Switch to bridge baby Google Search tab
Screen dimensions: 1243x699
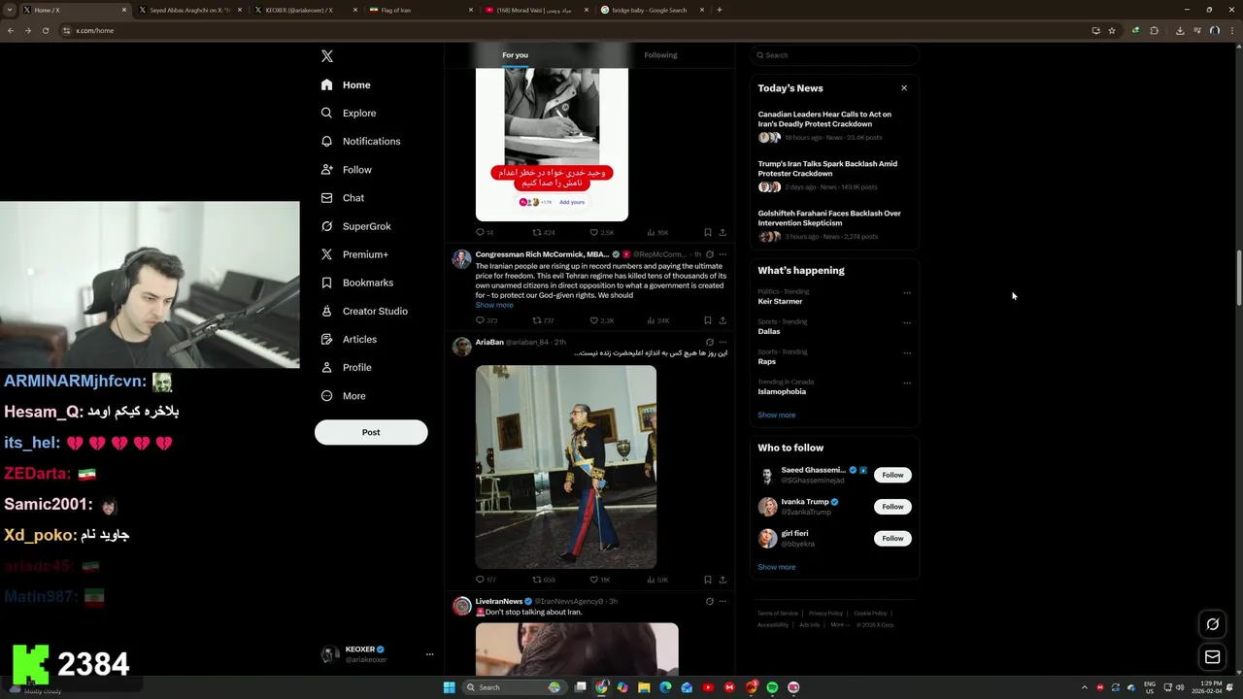point(653,10)
